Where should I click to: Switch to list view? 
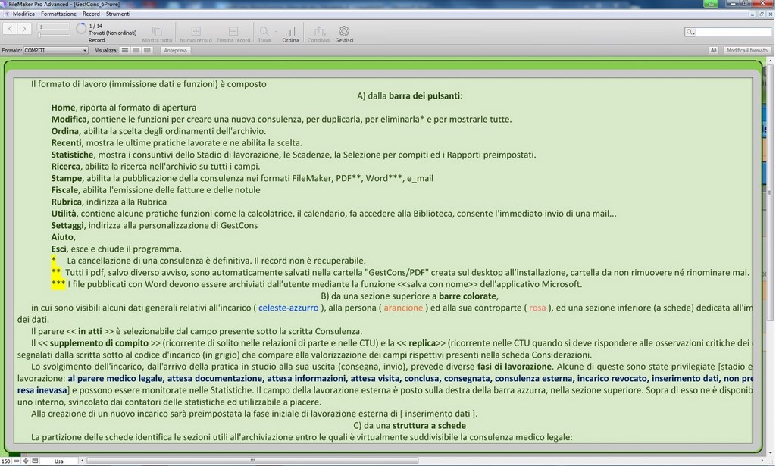click(136, 50)
